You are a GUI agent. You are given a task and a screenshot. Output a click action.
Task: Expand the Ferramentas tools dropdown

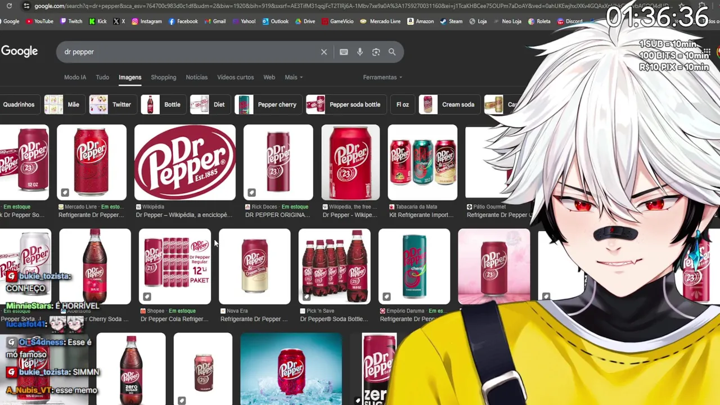[382, 77]
